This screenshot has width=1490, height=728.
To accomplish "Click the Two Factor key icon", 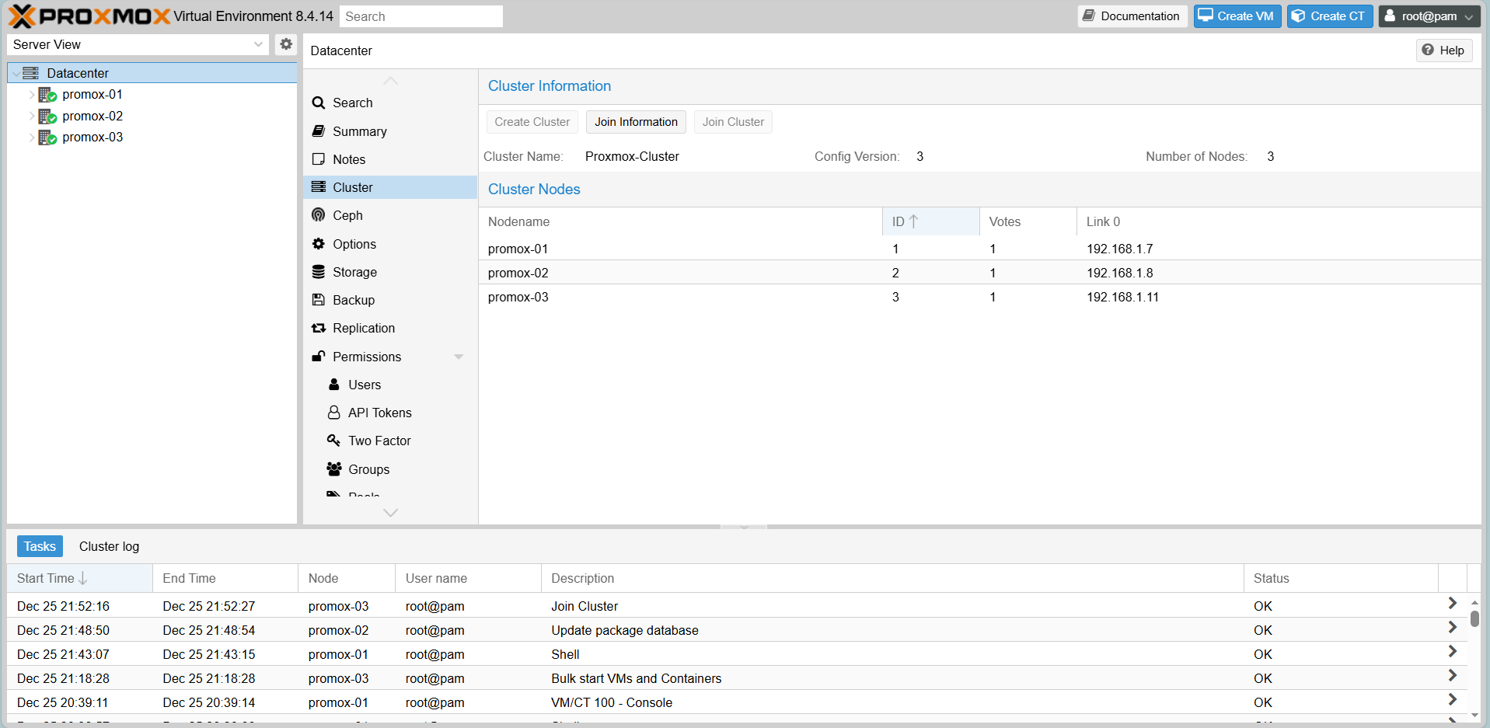I will (333, 441).
